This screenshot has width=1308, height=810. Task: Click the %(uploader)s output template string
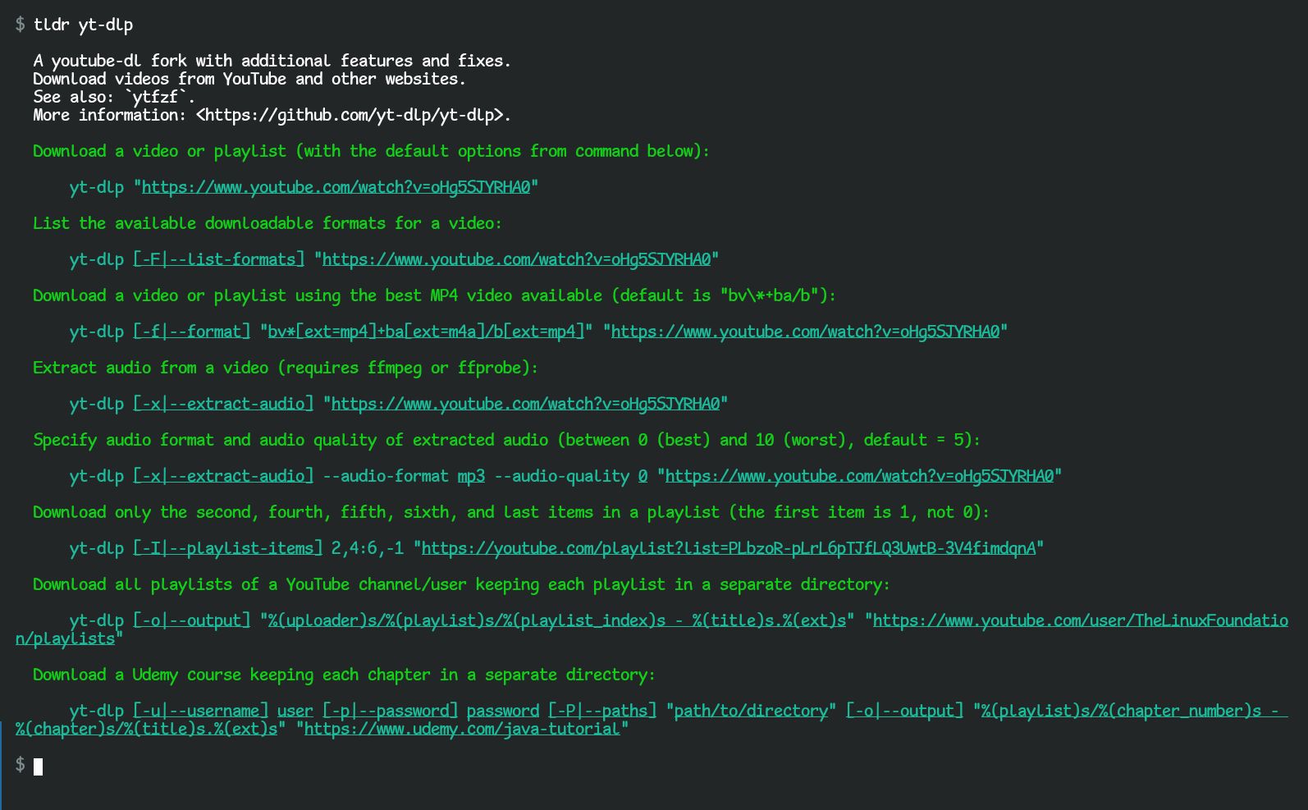click(557, 620)
